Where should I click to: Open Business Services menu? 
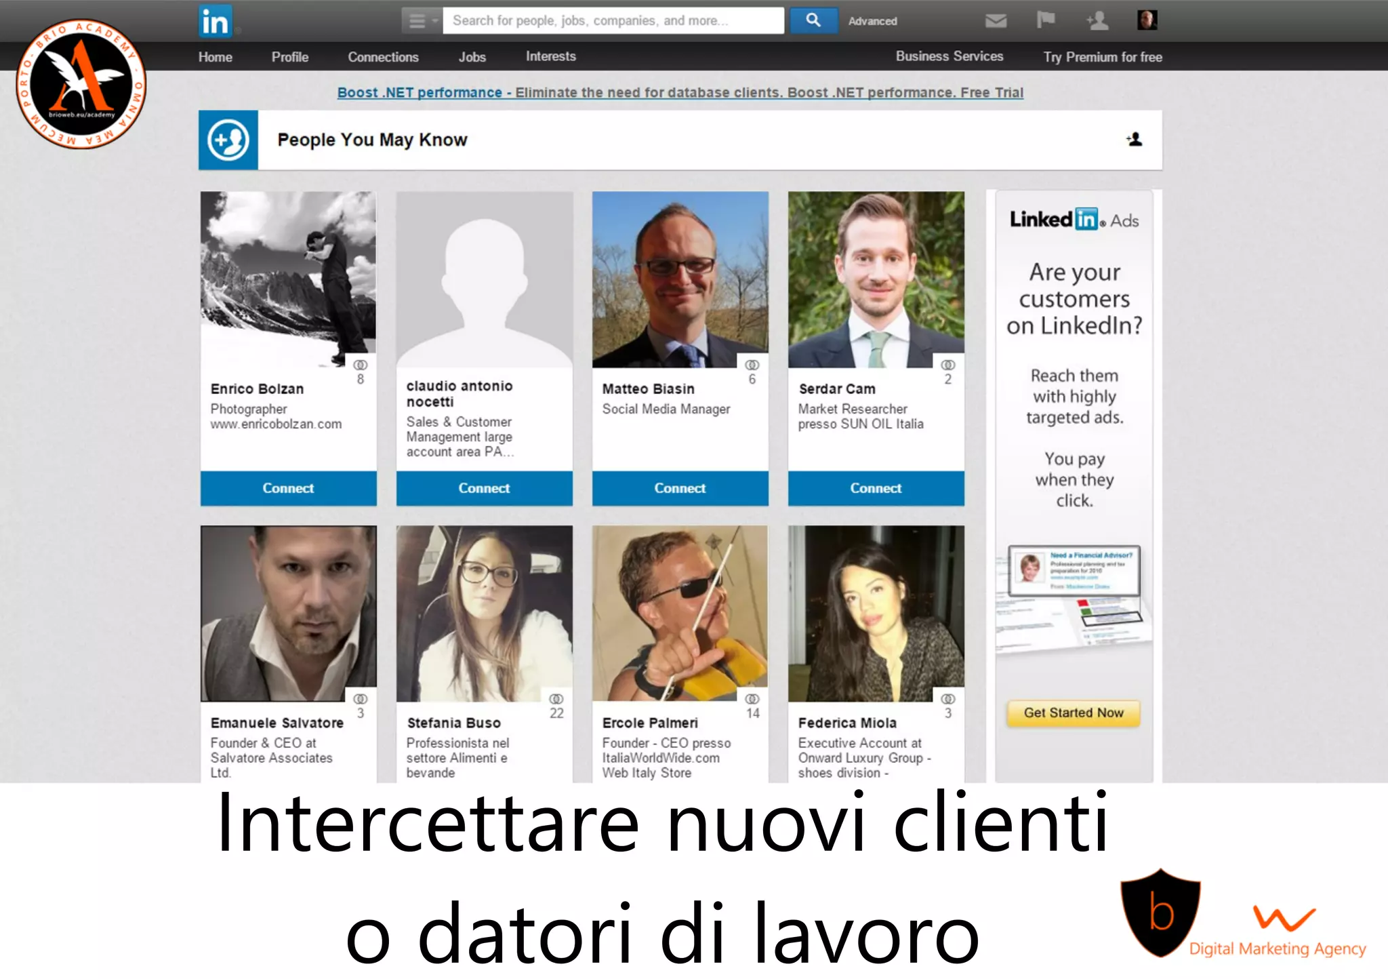pos(949,56)
